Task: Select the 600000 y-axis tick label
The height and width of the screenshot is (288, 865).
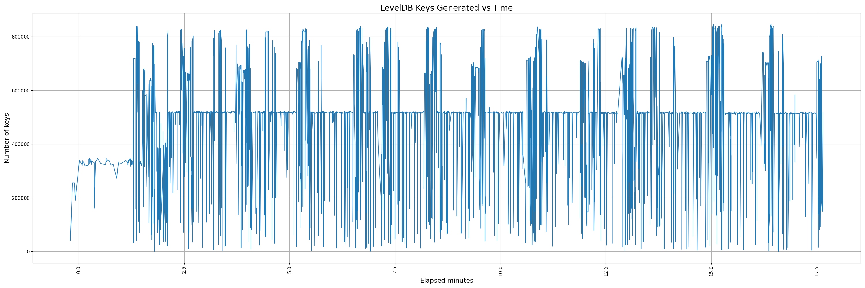Action: point(19,90)
